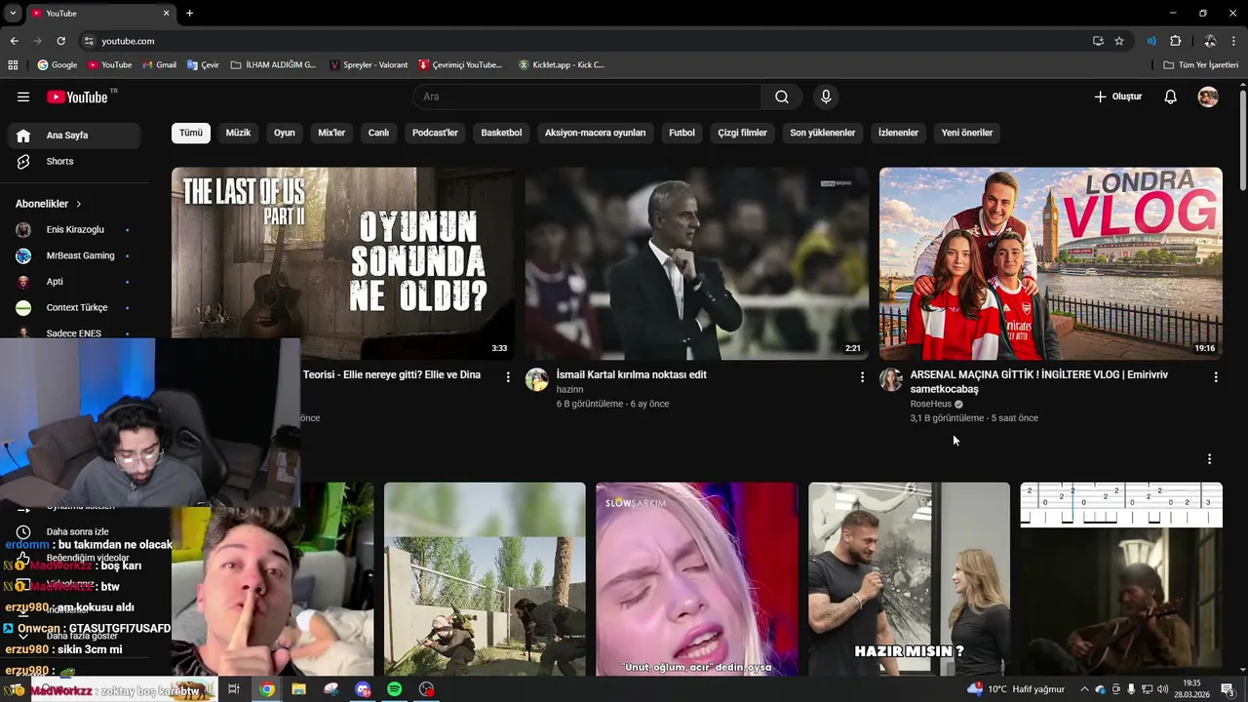1248x702 pixels.
Task: Select the Podcast'ler filter chip
Action: 435,133
